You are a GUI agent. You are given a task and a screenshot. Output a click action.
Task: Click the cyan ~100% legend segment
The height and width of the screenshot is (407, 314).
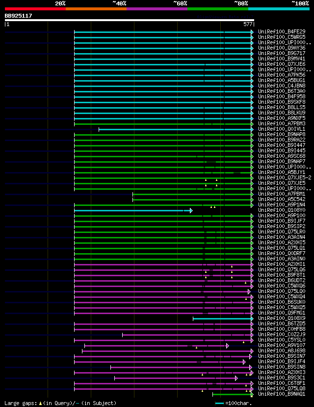(279, 9)
